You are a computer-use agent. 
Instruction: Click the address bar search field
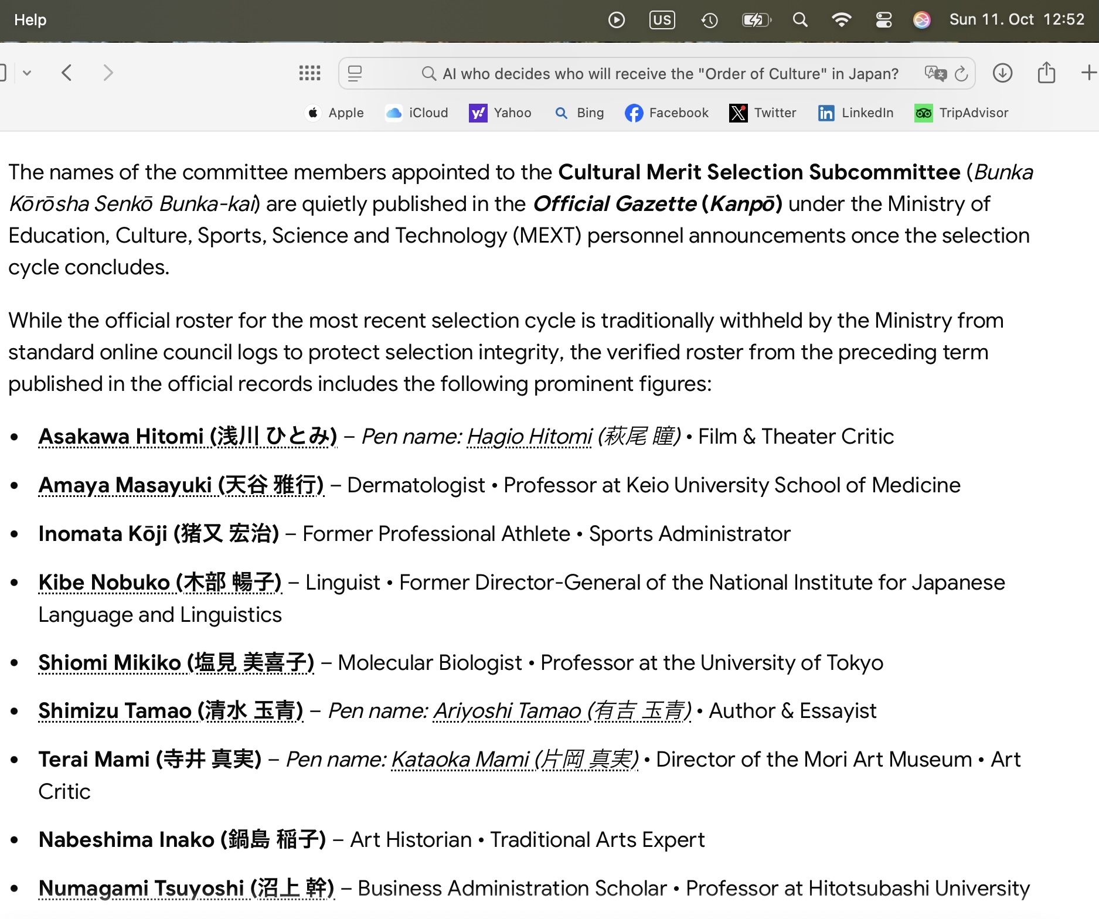coord(657,74)
